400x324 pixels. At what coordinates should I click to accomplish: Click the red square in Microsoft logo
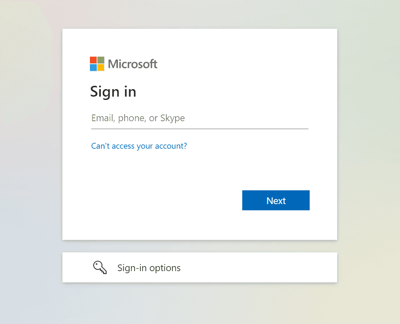point(93,60)
